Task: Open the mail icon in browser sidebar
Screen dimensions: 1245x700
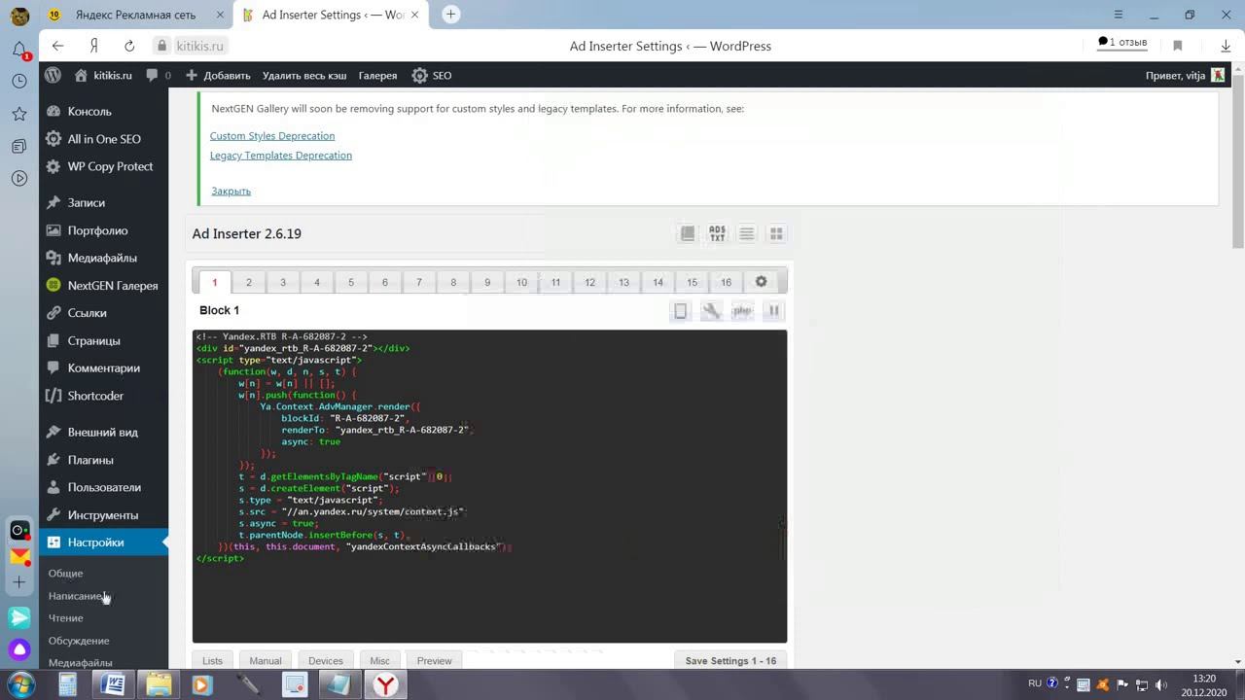Action: pyautogui.click(x=19, y=556)
